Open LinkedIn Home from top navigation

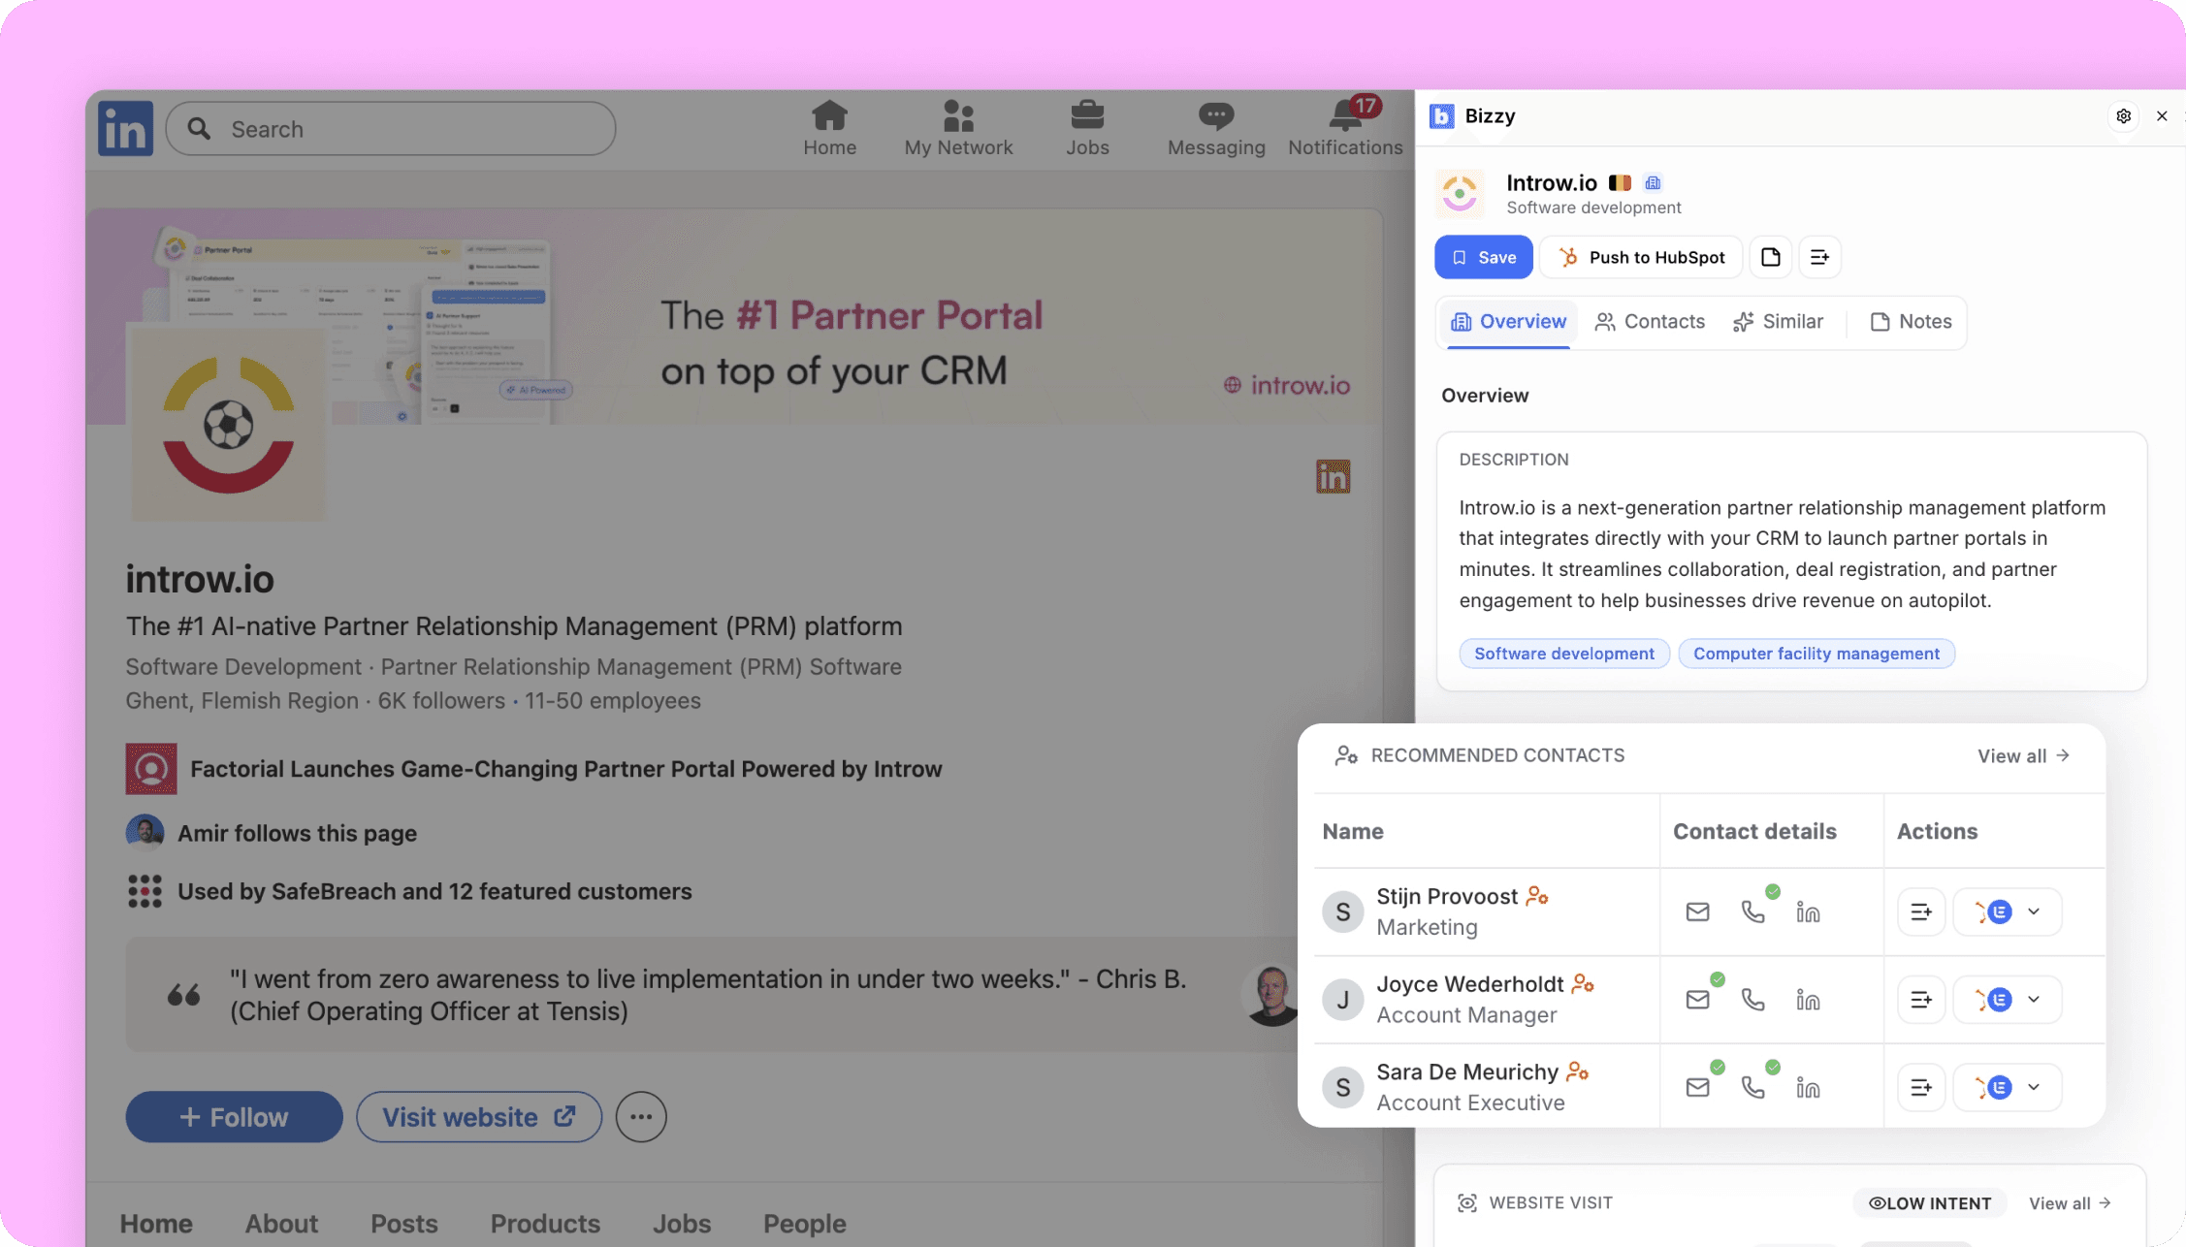point(829,128)
